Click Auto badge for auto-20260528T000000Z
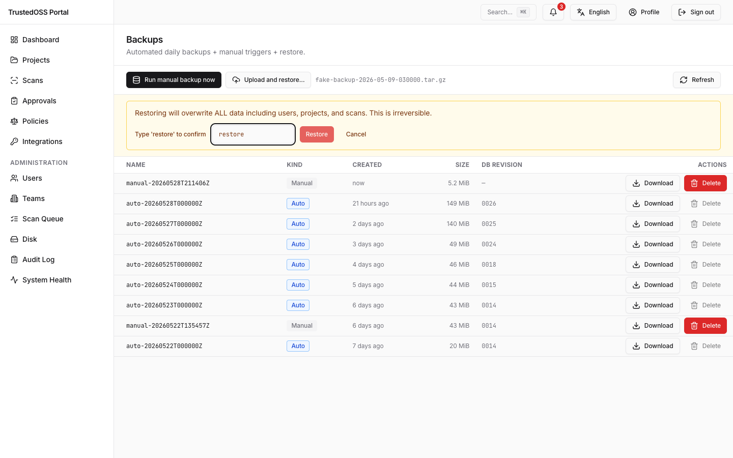This screenshot has width=733, height=458. [298, 204]
